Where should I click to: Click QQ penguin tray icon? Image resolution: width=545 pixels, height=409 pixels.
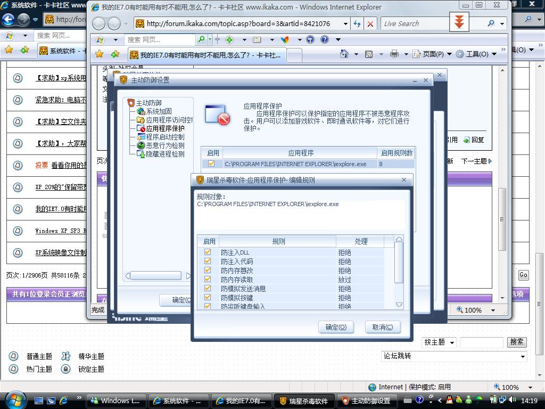(449, 399)
